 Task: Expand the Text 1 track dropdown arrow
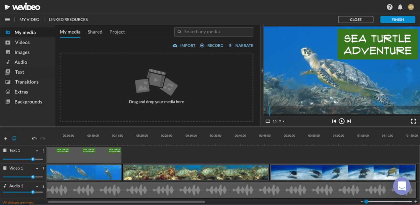click(37, 151)
